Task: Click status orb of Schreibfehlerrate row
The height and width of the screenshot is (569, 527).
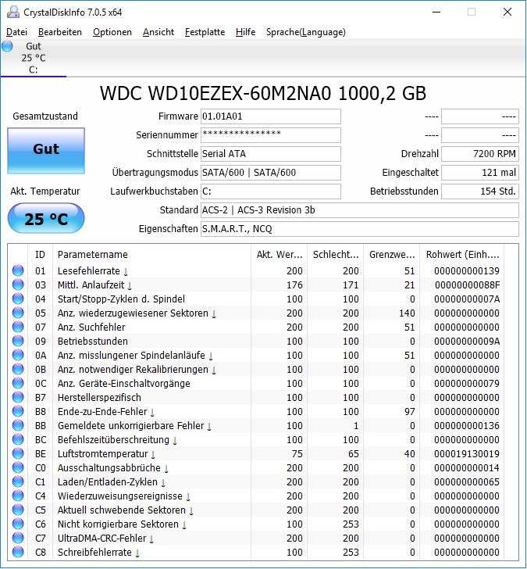Action: pyautogui.click(x=18, y=552)
